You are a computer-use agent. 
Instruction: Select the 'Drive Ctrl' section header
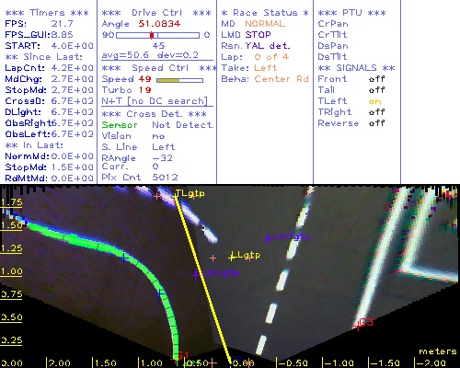(156, 13)
